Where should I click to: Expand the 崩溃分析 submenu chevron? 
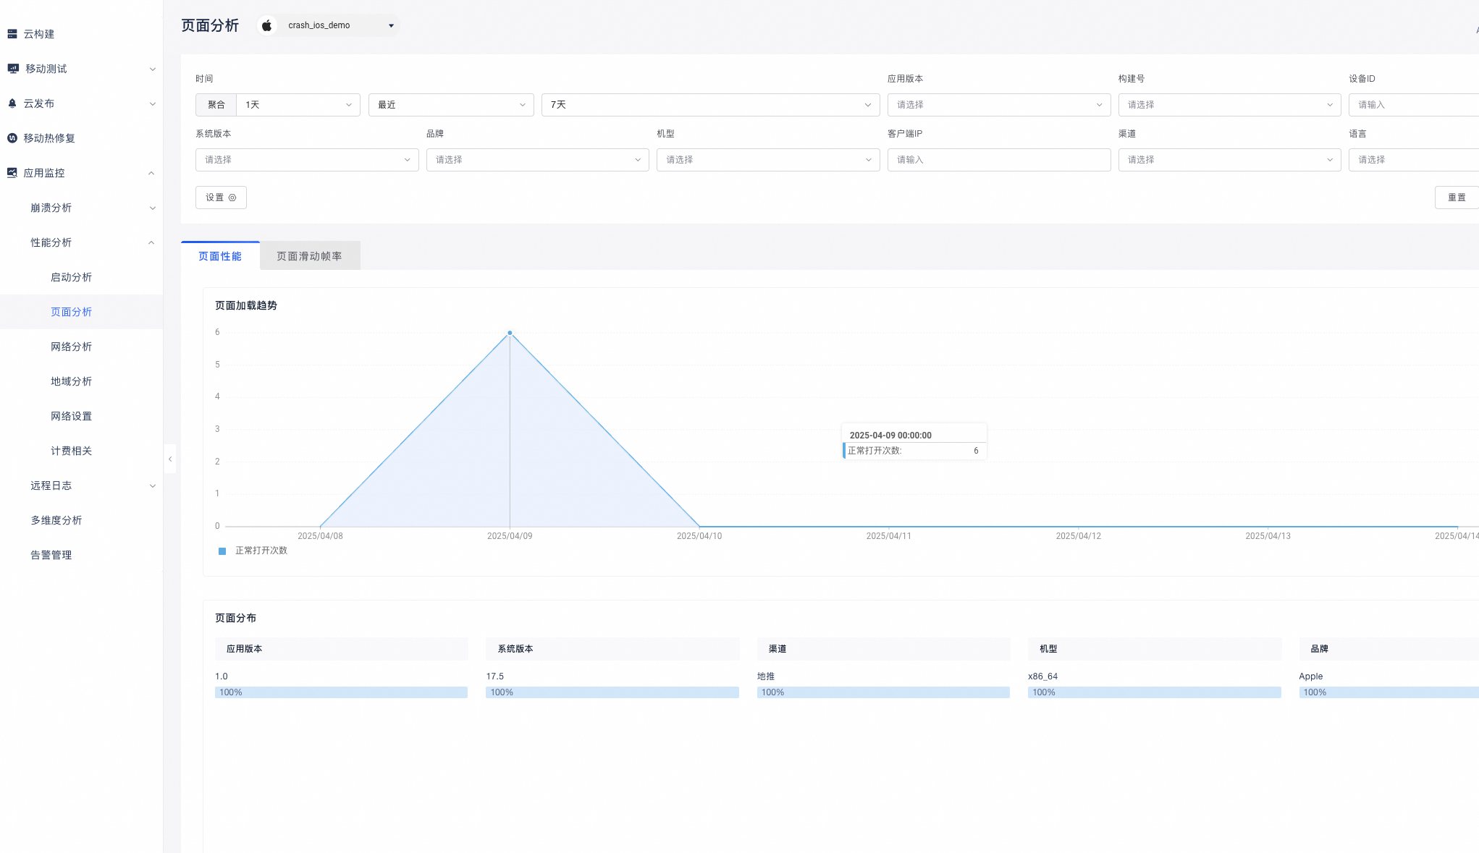(x=152, y=208)
